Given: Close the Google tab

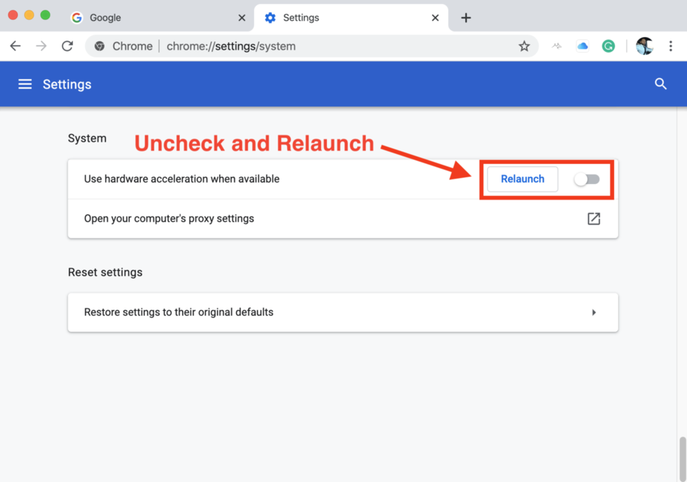Looking at the screenshot, I should point(241,18).
